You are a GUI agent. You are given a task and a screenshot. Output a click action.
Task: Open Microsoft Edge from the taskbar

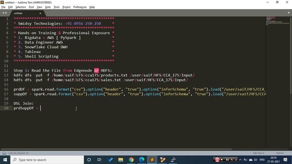141,160
